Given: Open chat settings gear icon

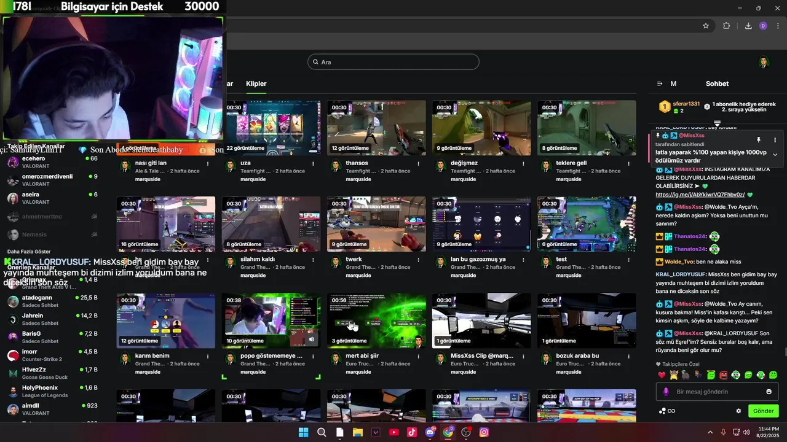Looking at the screenshot, I should pos(738,411).
